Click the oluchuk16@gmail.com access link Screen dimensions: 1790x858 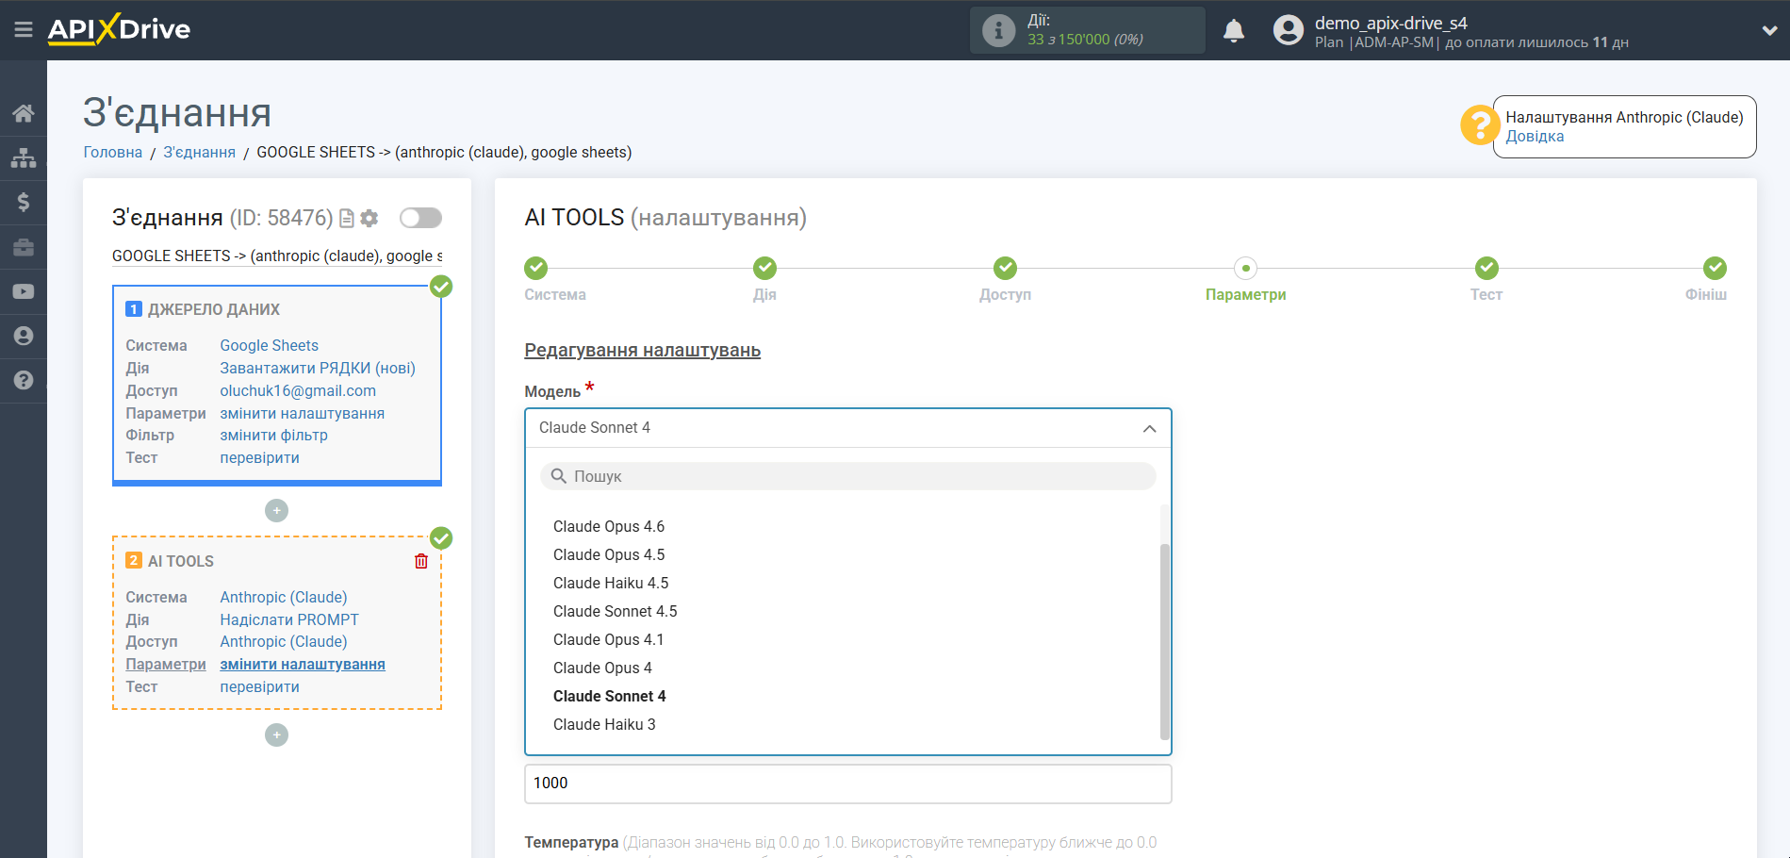pos(298,391)
